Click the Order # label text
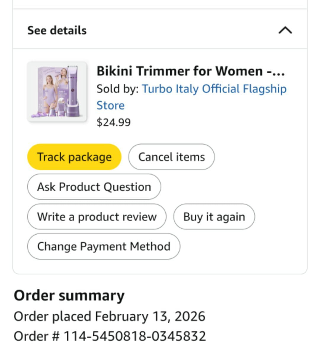 (37, 336)
